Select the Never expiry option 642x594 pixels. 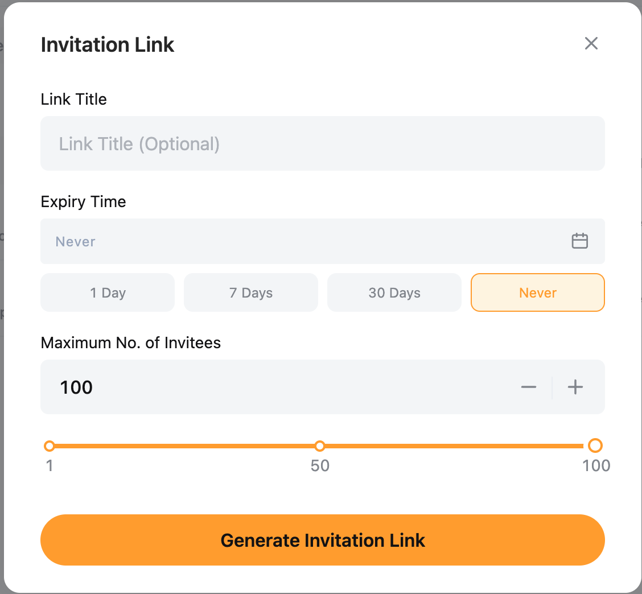(538, 293)
